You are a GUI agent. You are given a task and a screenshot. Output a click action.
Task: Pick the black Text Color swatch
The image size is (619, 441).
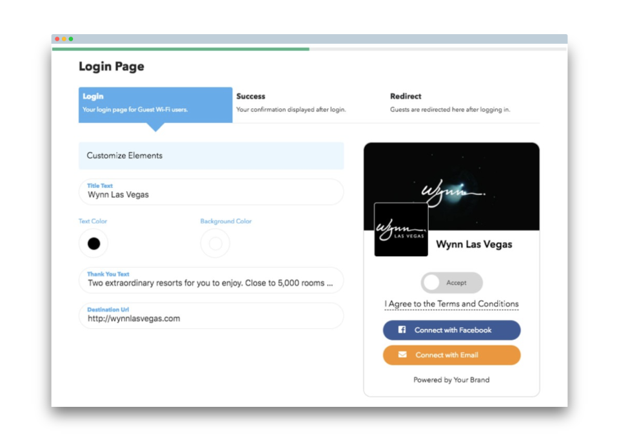(93, 243)
